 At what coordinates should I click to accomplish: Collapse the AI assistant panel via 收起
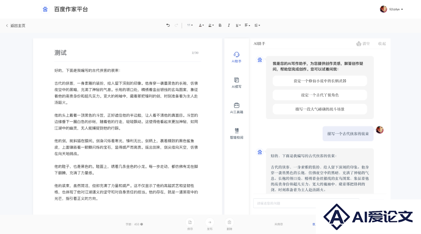click(x=382, y=44)
